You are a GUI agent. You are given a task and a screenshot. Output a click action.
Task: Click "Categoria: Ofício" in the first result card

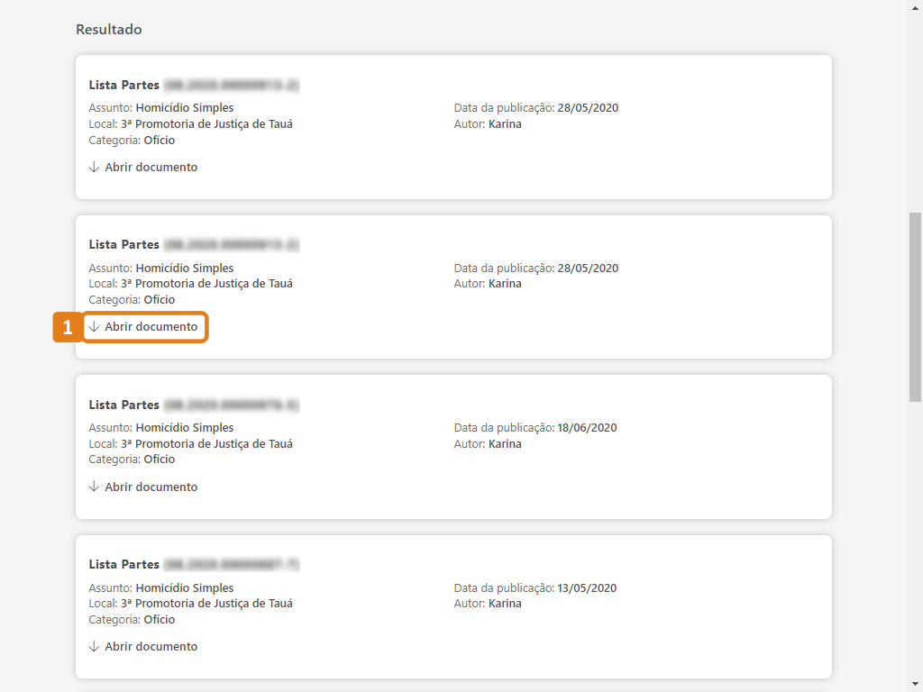click(x=132, y=141)
